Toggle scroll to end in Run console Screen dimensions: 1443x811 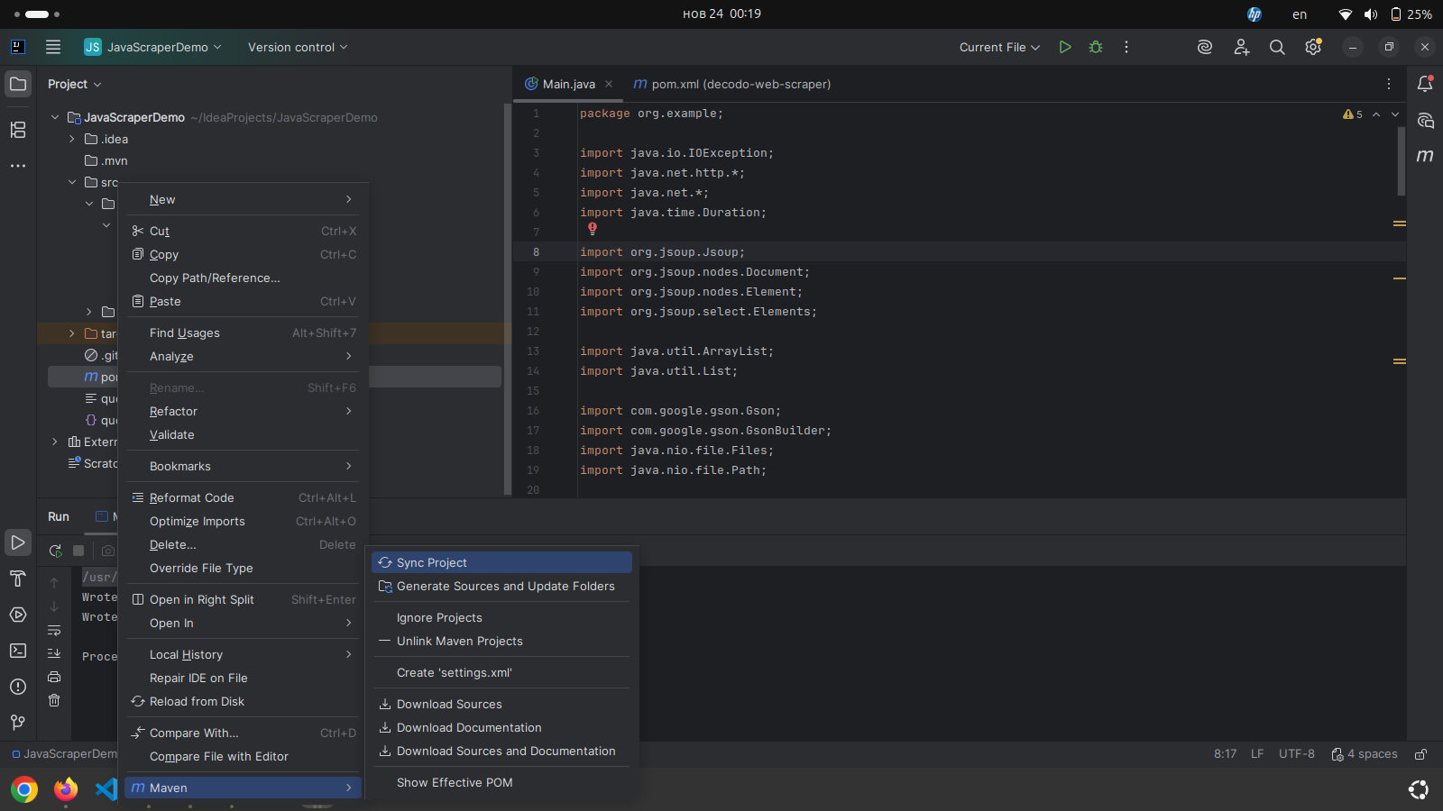pos(54,653)
